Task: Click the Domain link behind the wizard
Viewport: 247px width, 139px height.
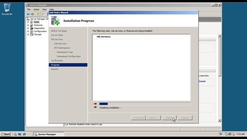Action: pyautogui.click(x=202, y=81)
